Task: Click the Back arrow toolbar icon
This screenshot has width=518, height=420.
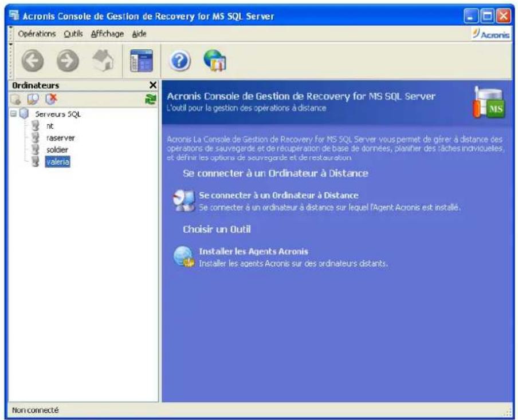Action: coord(32,61)
